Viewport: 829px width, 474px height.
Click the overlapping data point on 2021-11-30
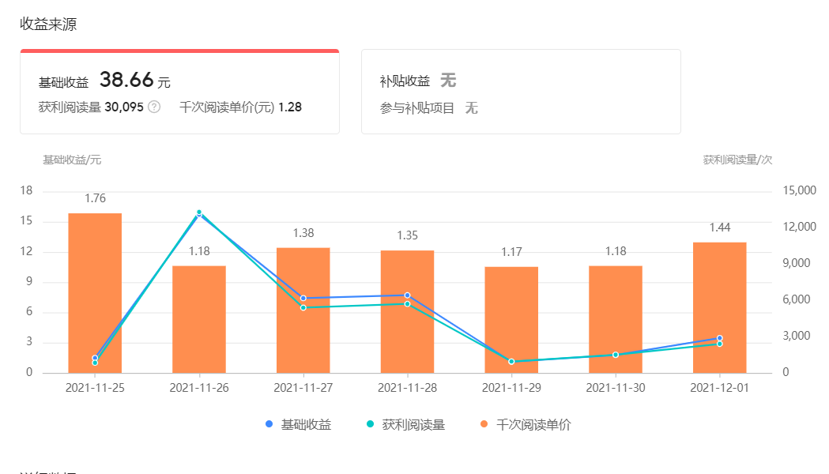coord(616,355)
